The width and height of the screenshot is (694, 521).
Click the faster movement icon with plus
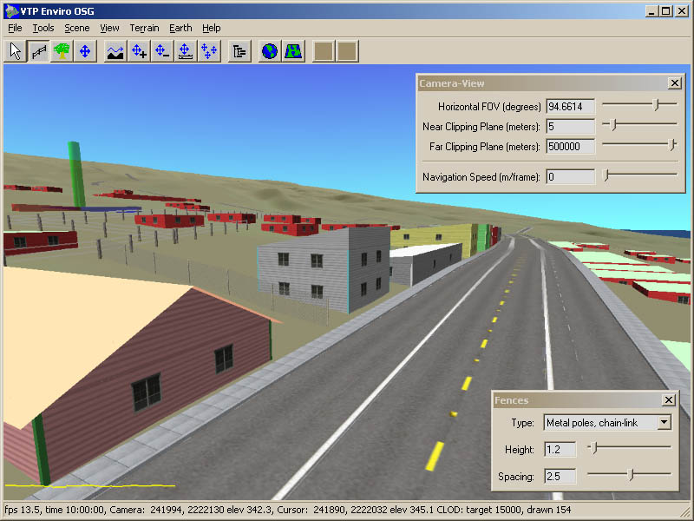point(139,51)
